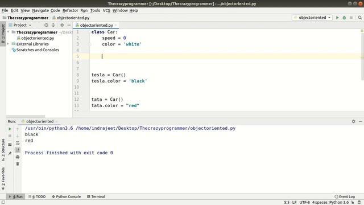
Task: Click the stop icon in the top toolbar
Action: point(351,18)
